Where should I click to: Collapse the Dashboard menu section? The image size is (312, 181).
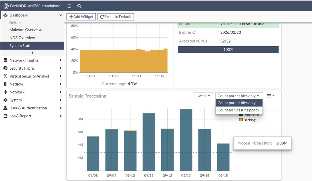coord(61,15)
